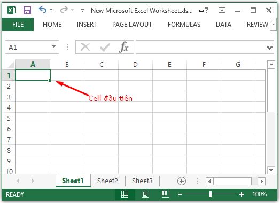Click the Excel application icon
This screenshot has height=203, width=280.
pos(12,10)
